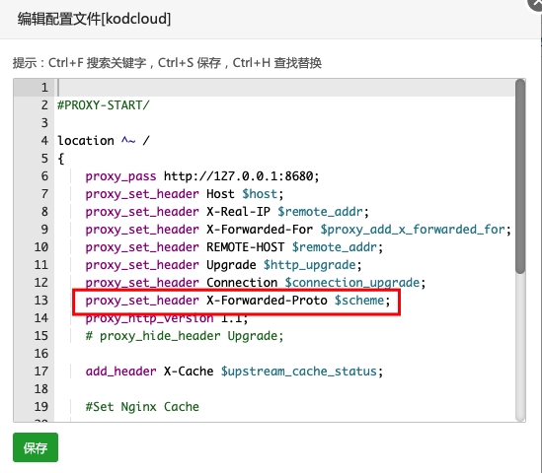Click the X-Real-IP $remote_addr line
Viewport: 542px width, 473px height.
227,212
